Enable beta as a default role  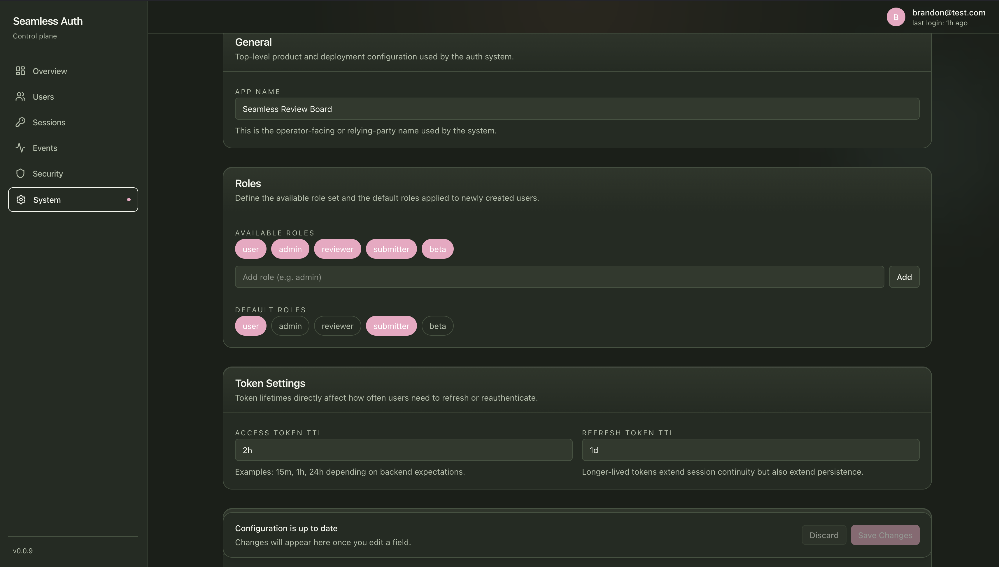pos(438,326)
